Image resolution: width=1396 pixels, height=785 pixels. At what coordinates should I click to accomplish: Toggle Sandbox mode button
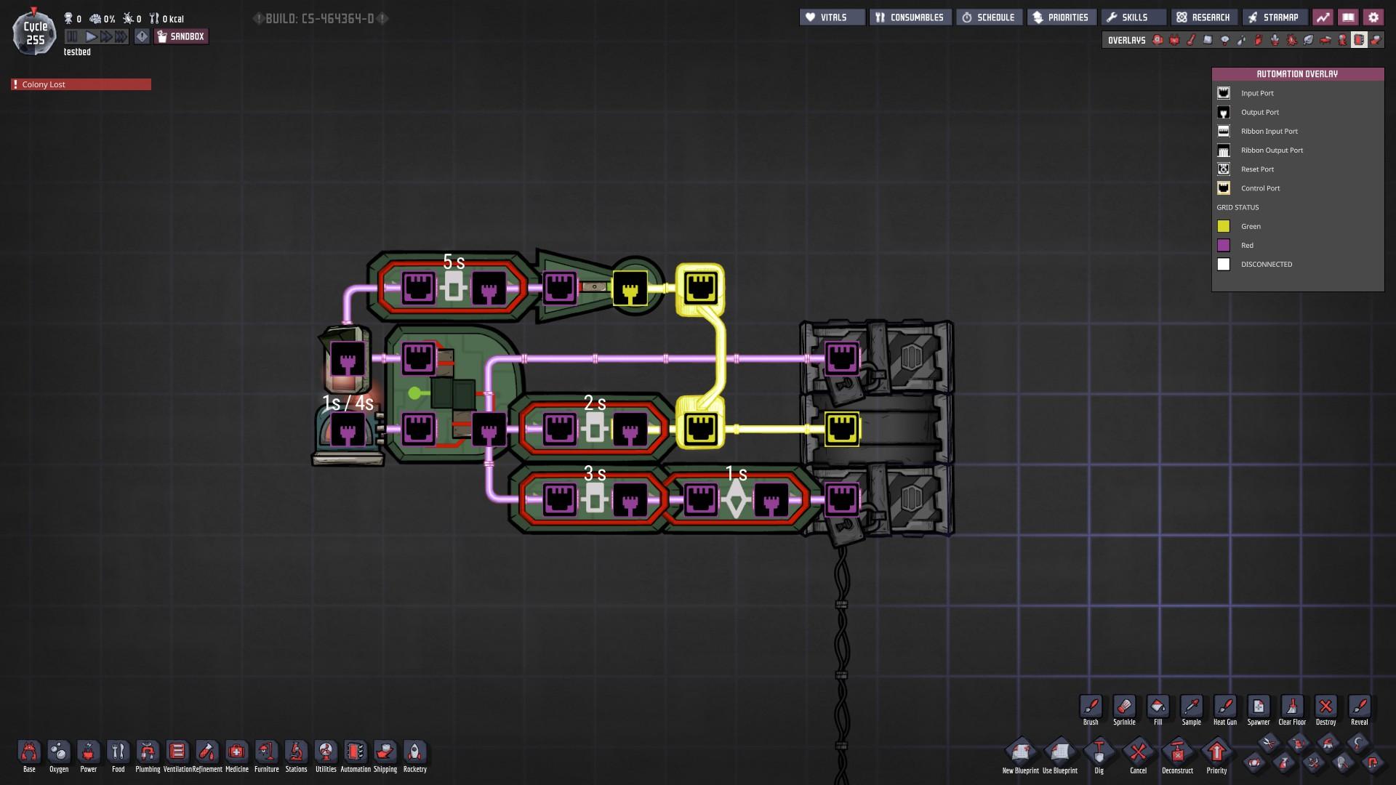point(181,36)
